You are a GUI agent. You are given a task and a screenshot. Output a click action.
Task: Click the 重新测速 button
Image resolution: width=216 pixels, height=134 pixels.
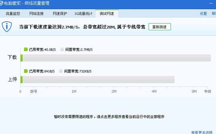point(159,27)
